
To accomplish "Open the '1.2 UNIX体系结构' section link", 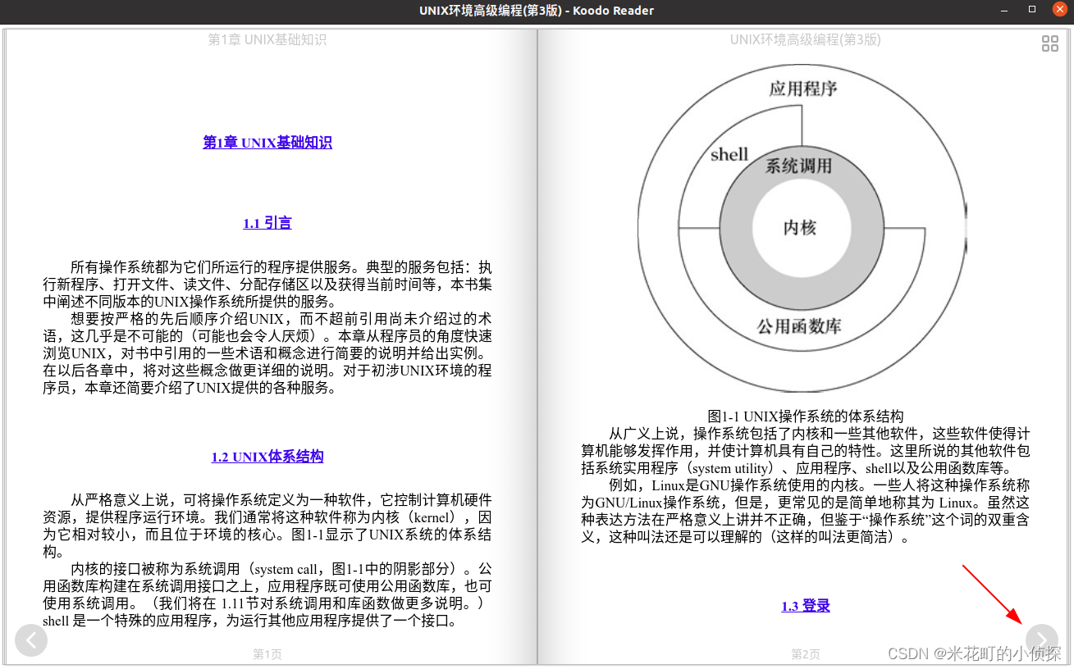I will click(267, 457).
